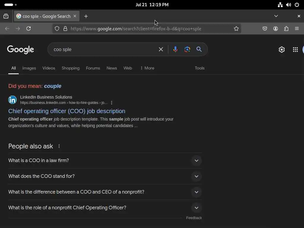Image resolution: width=304 pixels, height=228 pixels.
Task: Open Chief operating officer (COO) job description
Action: [67, 111]
